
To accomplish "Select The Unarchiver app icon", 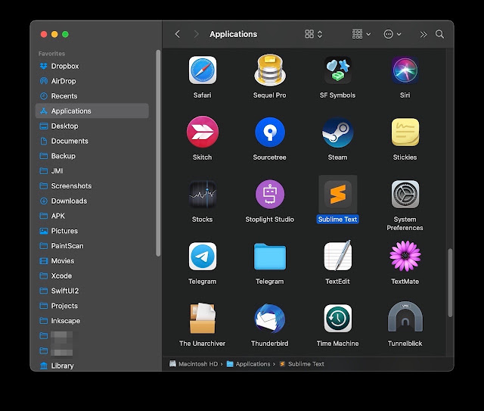I will click(203, 319).
